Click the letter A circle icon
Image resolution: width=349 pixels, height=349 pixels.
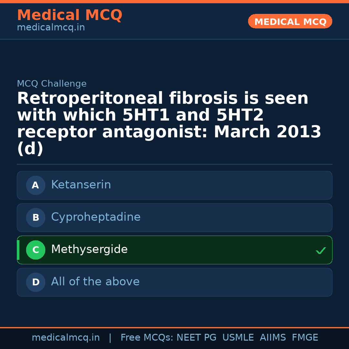[x=36, y=185]
